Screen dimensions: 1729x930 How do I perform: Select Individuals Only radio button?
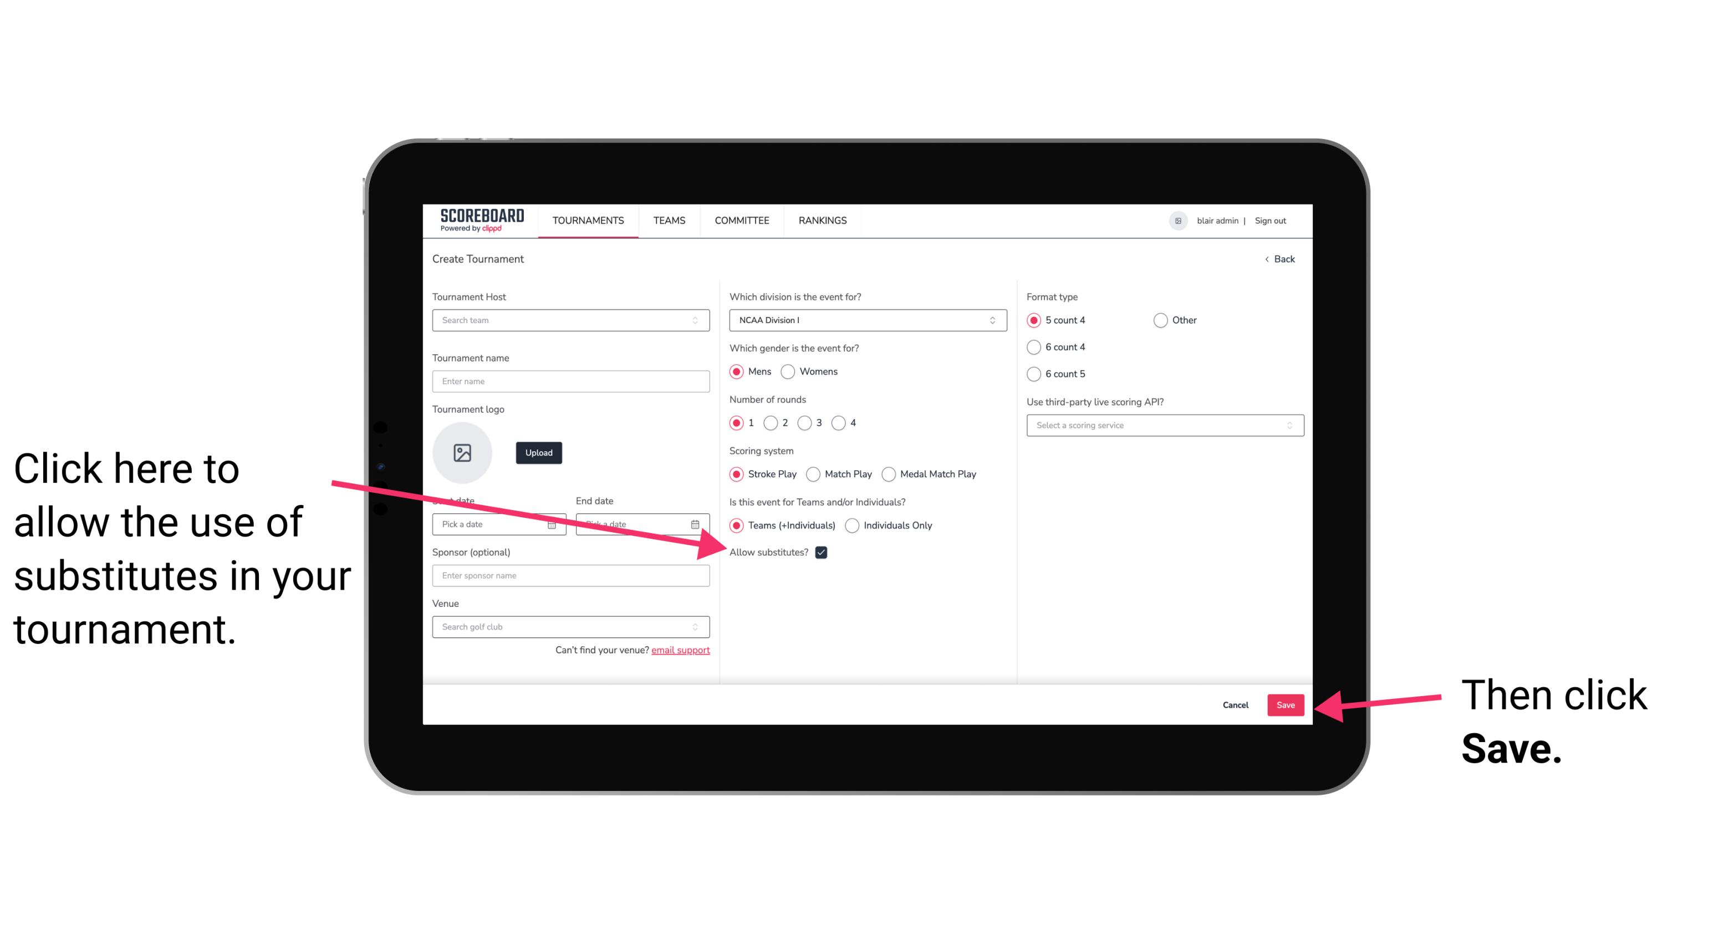coord(853,526)
